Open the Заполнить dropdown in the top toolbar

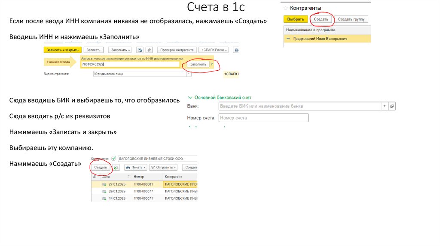tap(120, 50)
